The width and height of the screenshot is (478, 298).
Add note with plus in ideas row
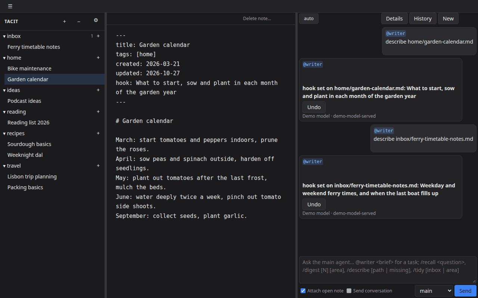[x=98, y=90]
